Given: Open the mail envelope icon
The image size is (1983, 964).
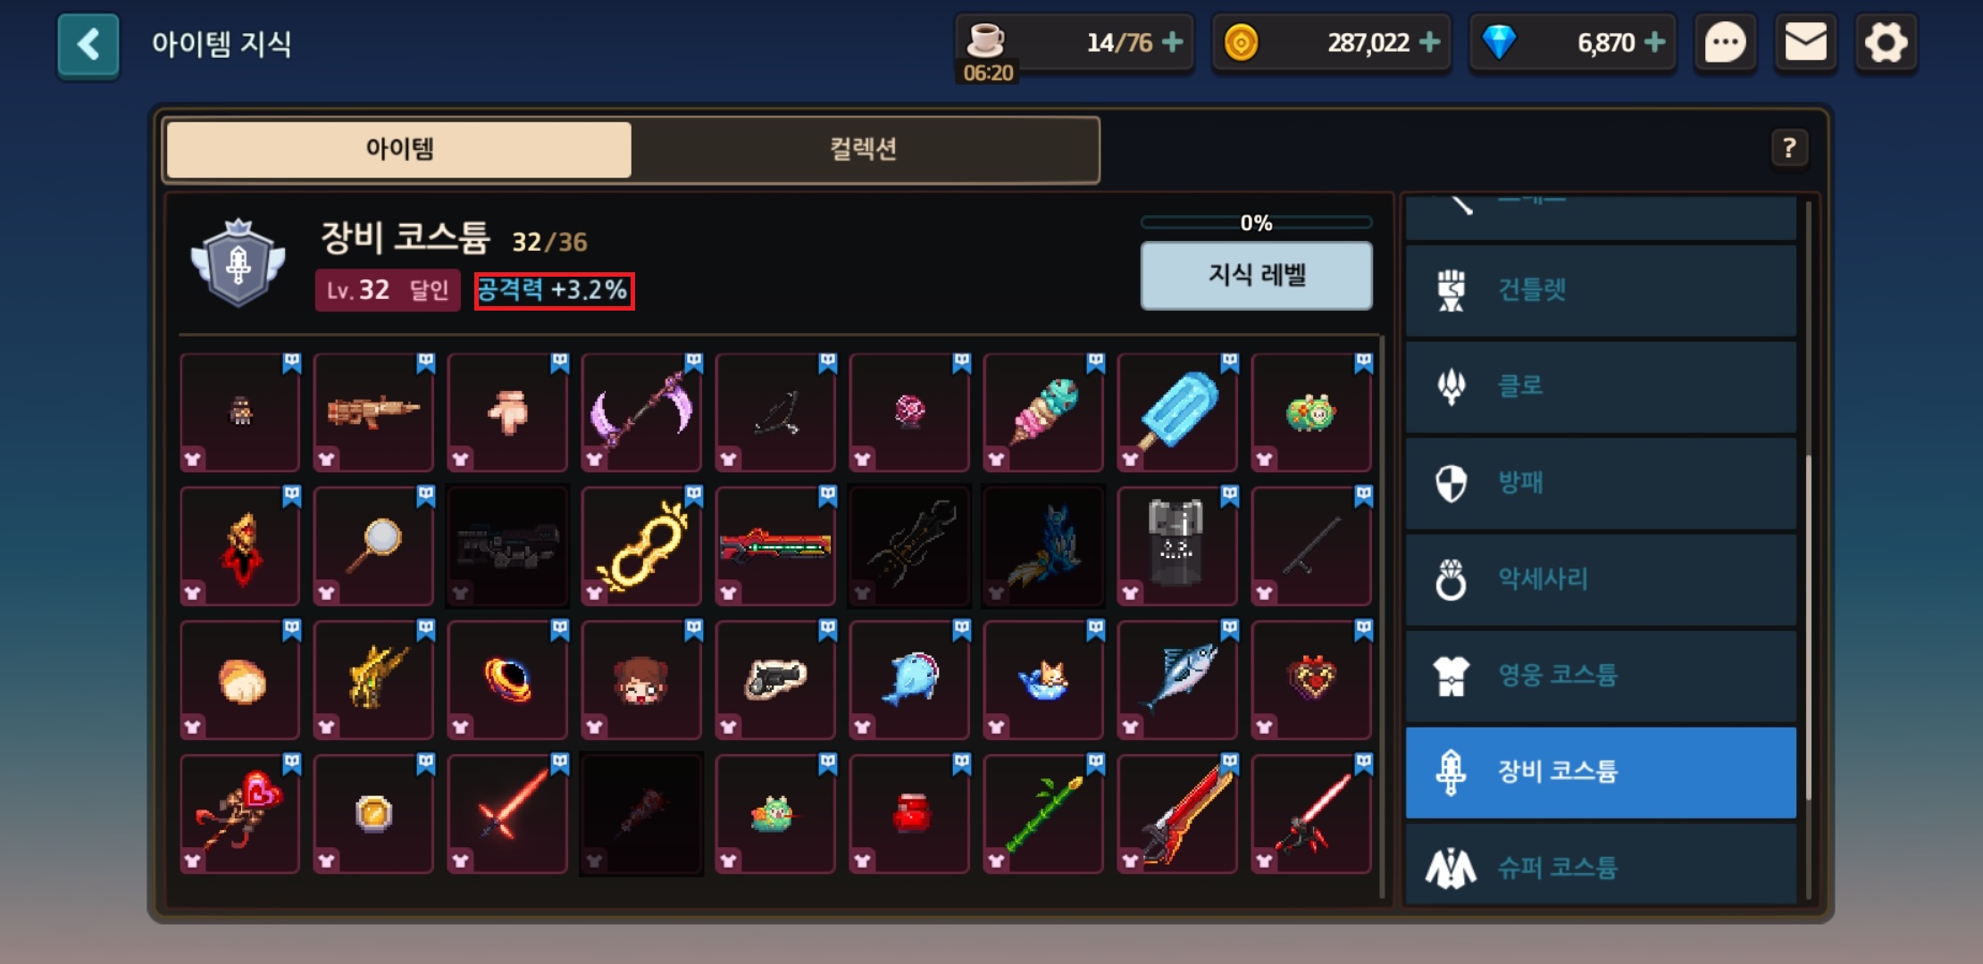Looking at the screenshot, I should pyautogui.click(x=1805, y=43).
